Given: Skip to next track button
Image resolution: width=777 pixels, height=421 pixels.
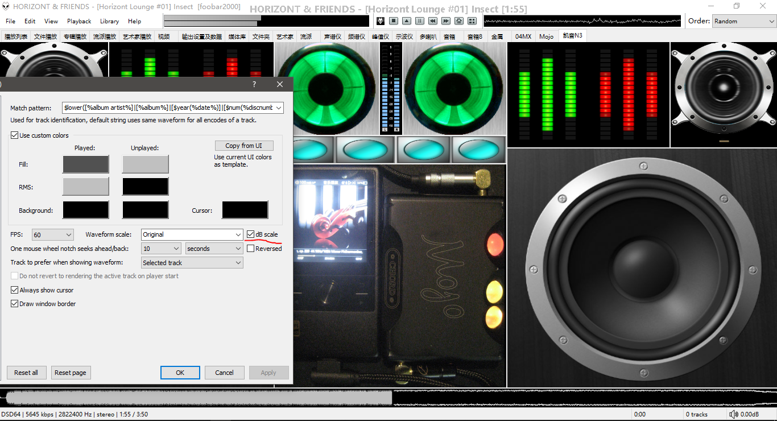Looking at the screenshot, I should (x=446, y=21).
